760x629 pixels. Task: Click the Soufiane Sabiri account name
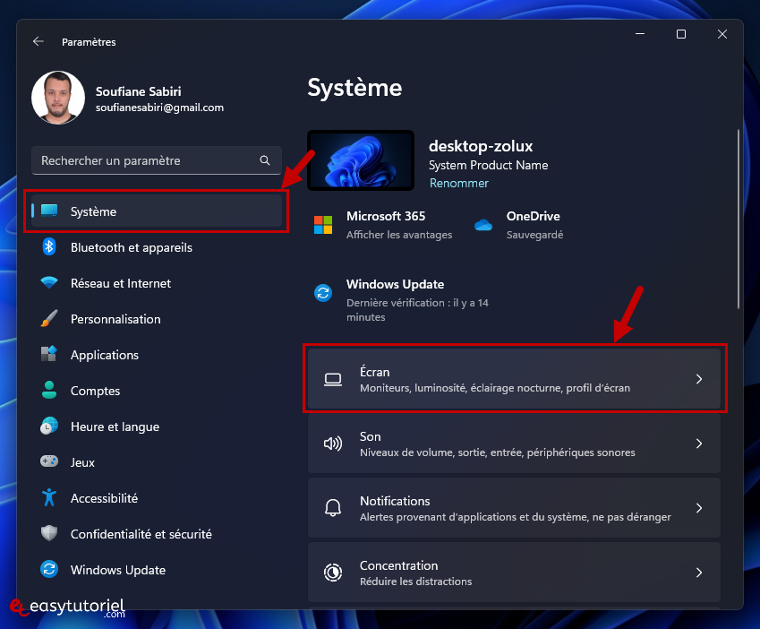pos(138,91)
